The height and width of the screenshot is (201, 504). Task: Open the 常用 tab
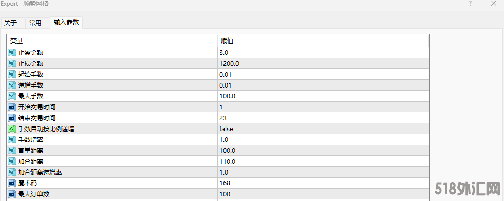point(35,23)
